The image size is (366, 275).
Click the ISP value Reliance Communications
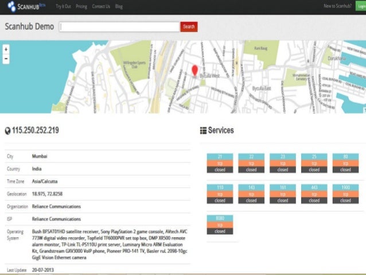coord(56,219)
